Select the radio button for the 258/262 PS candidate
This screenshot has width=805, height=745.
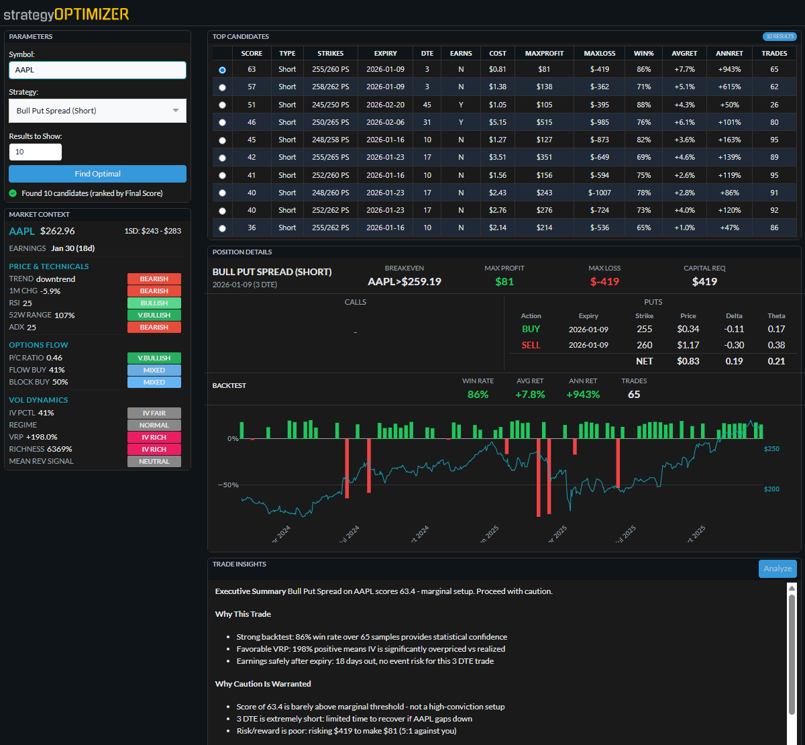[x=222, y=87]
